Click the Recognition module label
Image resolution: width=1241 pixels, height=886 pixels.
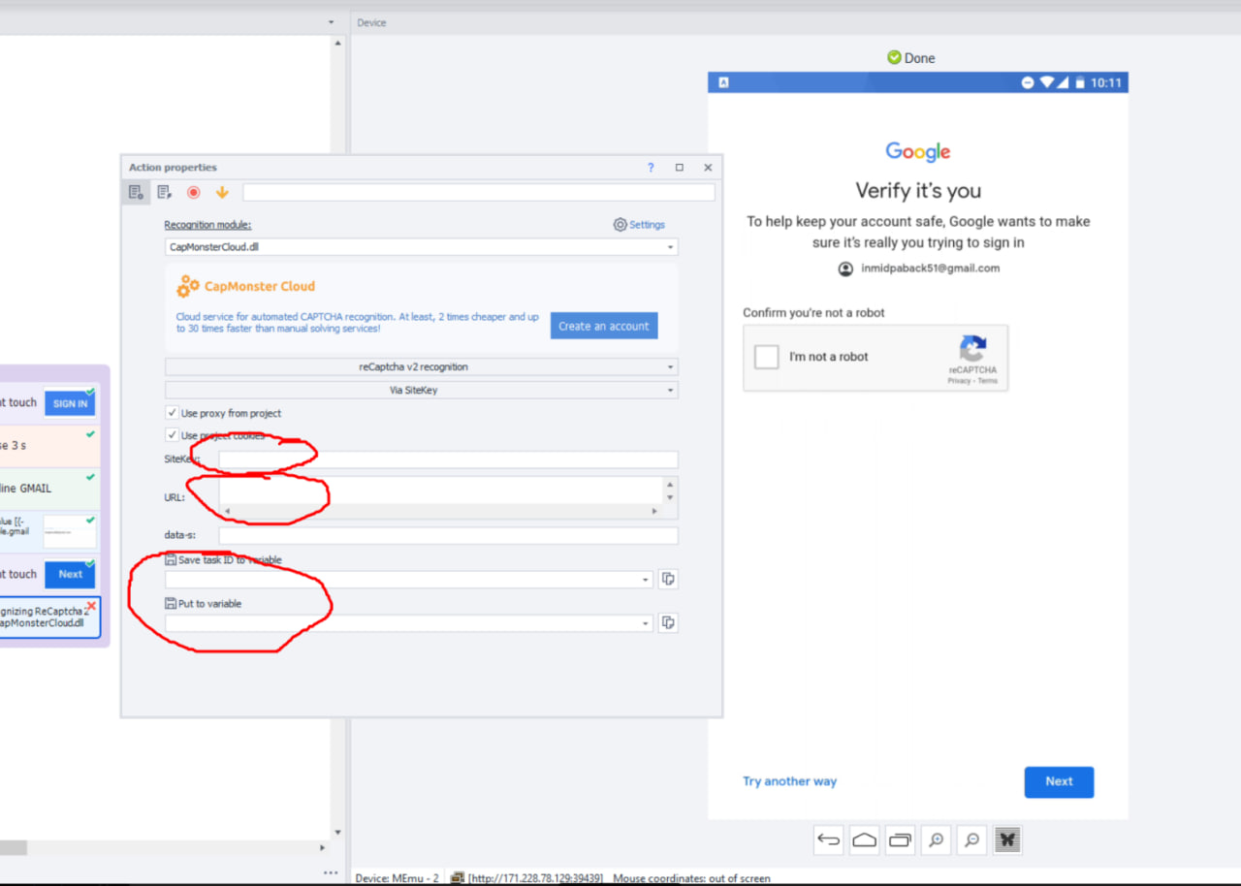point(207,225)
